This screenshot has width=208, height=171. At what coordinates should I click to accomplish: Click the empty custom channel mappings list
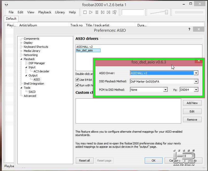coord(128,111)
